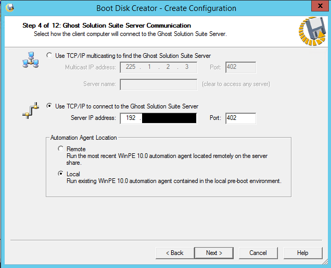This screenshot has height=268, width=331.
Task: Click the floppy disk wizard logo
Action: tap(312, 31)
